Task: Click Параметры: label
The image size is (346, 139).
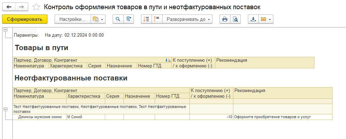Action: click(x=26, y=35)
